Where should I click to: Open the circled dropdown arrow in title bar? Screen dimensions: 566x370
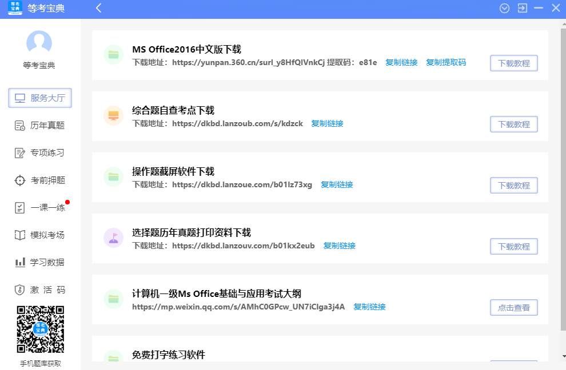coord(504,8)
